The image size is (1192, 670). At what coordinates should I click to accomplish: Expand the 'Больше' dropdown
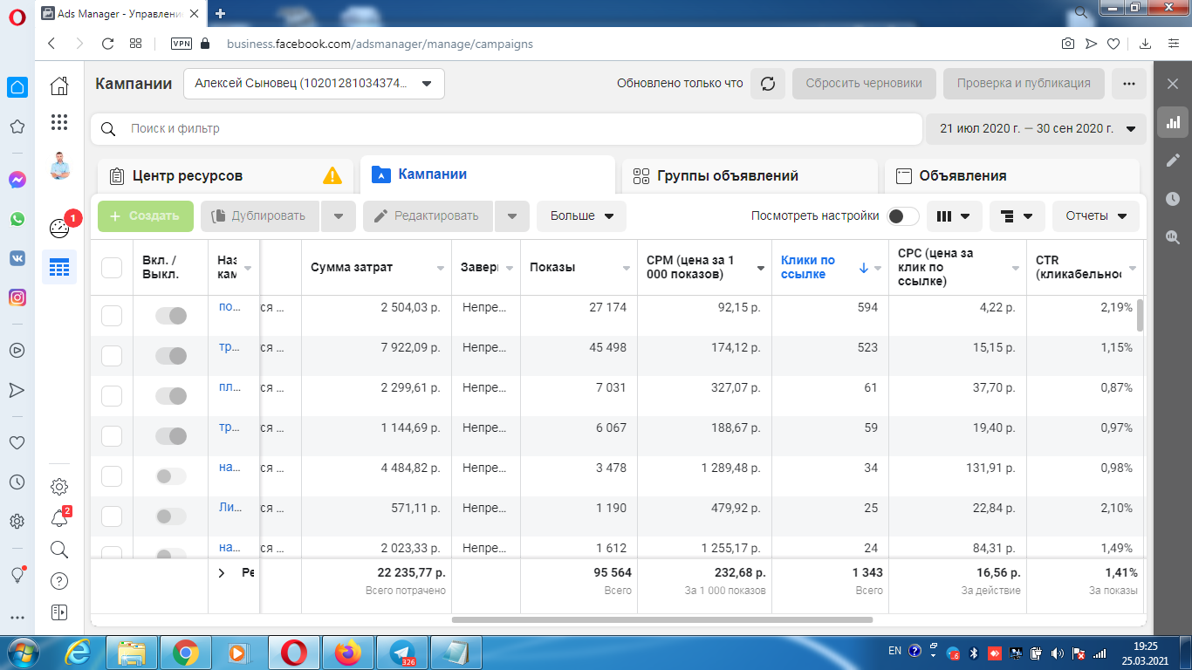[581, 216]
